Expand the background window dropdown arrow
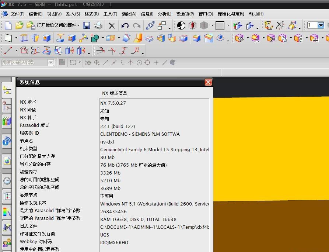 point(228,25)
